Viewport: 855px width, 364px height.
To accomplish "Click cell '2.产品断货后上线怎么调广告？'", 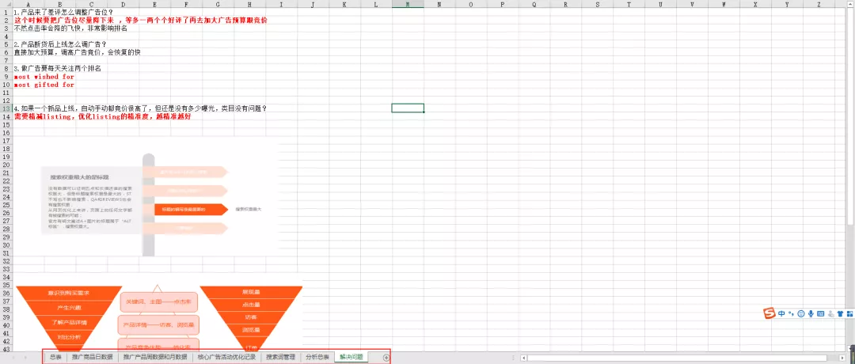I will [60, 44].
